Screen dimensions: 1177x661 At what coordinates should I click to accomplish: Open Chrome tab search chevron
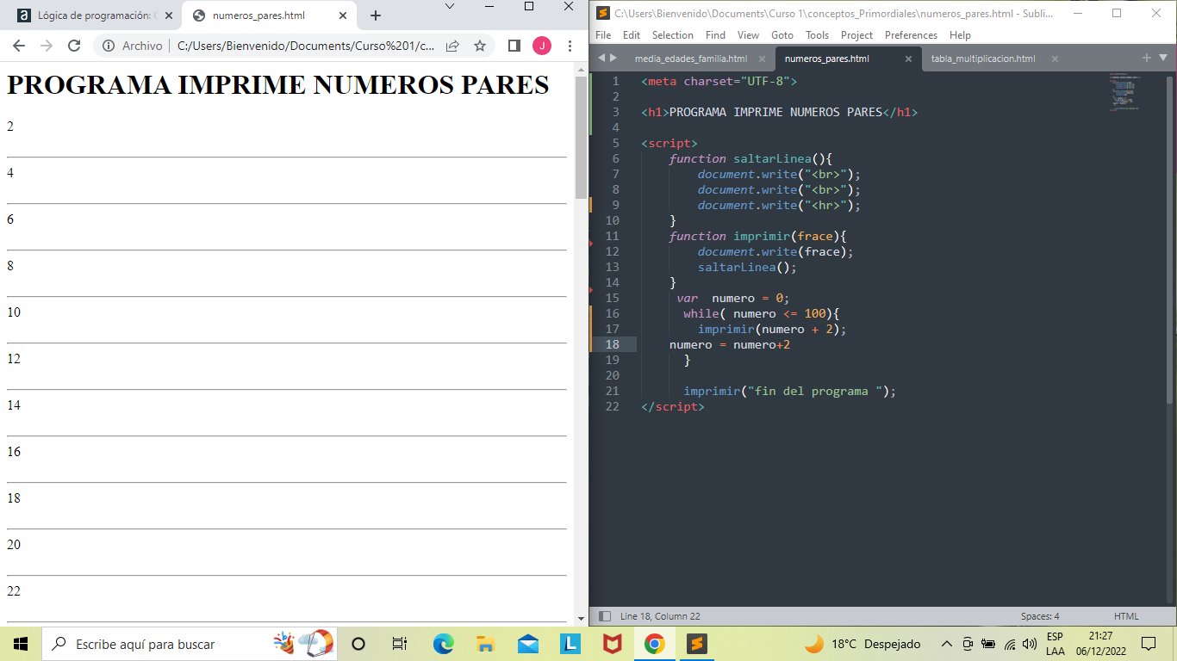coord(450,6)
